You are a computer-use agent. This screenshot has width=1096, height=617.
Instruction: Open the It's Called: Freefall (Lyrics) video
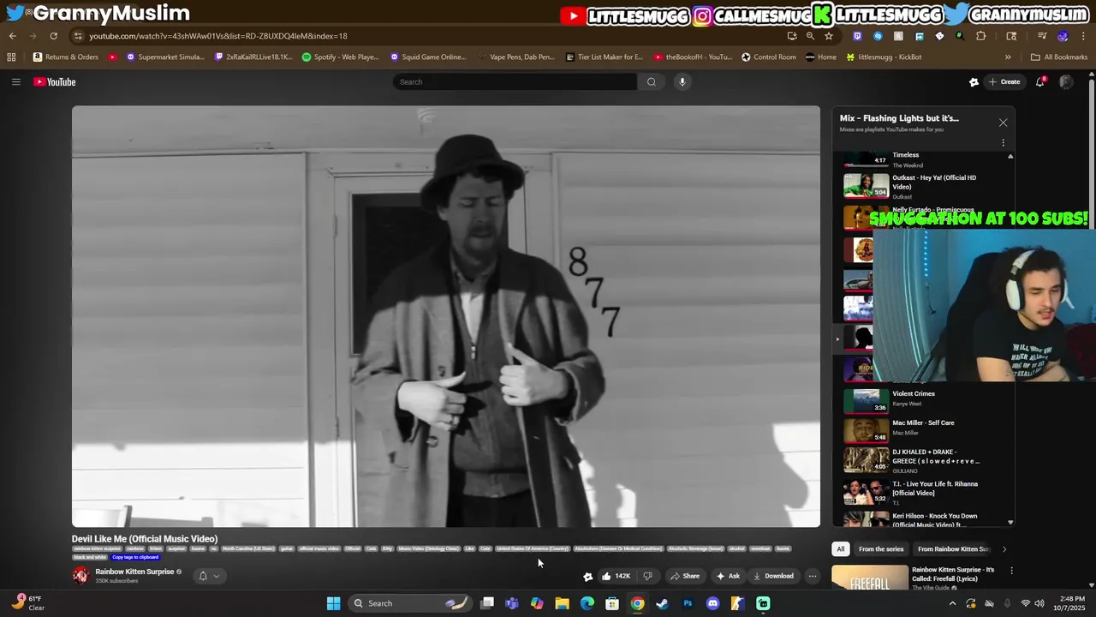click(953, 573)
